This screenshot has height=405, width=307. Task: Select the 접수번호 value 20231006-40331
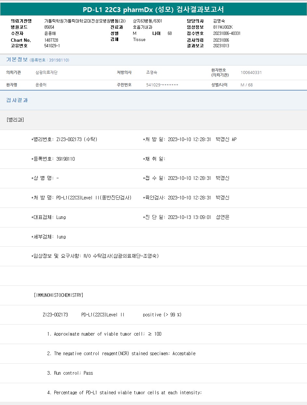click(227, 33)
